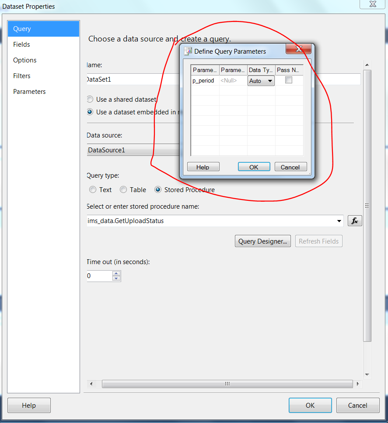Click the time out value field
388x423 pixels.
(99, 276)
